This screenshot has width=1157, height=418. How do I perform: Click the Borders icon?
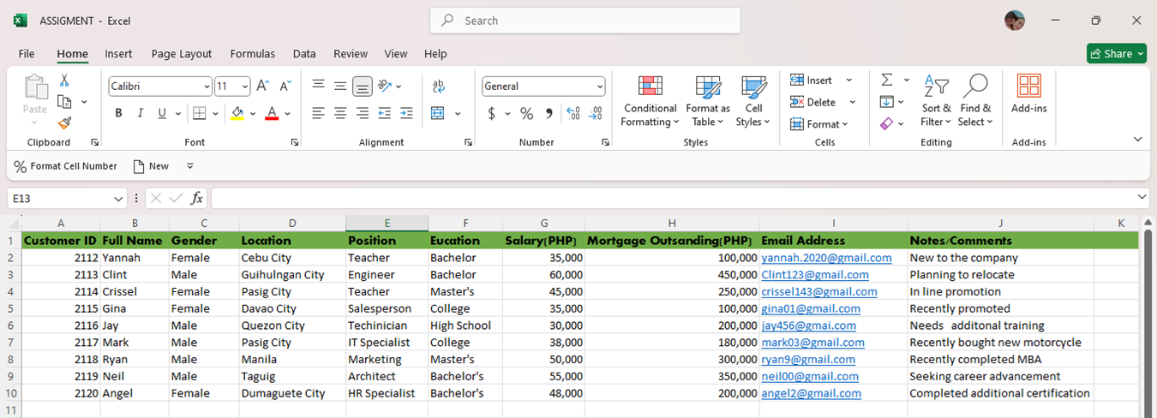pos(199,113)
